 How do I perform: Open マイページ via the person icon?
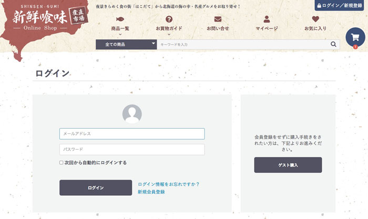[x=267, y=19]
